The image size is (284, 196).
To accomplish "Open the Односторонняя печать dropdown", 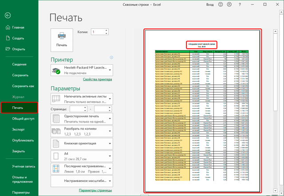I will pos(110,119).
